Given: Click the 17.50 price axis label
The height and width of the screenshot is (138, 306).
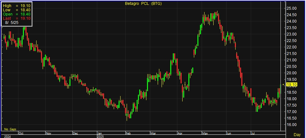Looking at the screenshot, I should pos(291,105).
